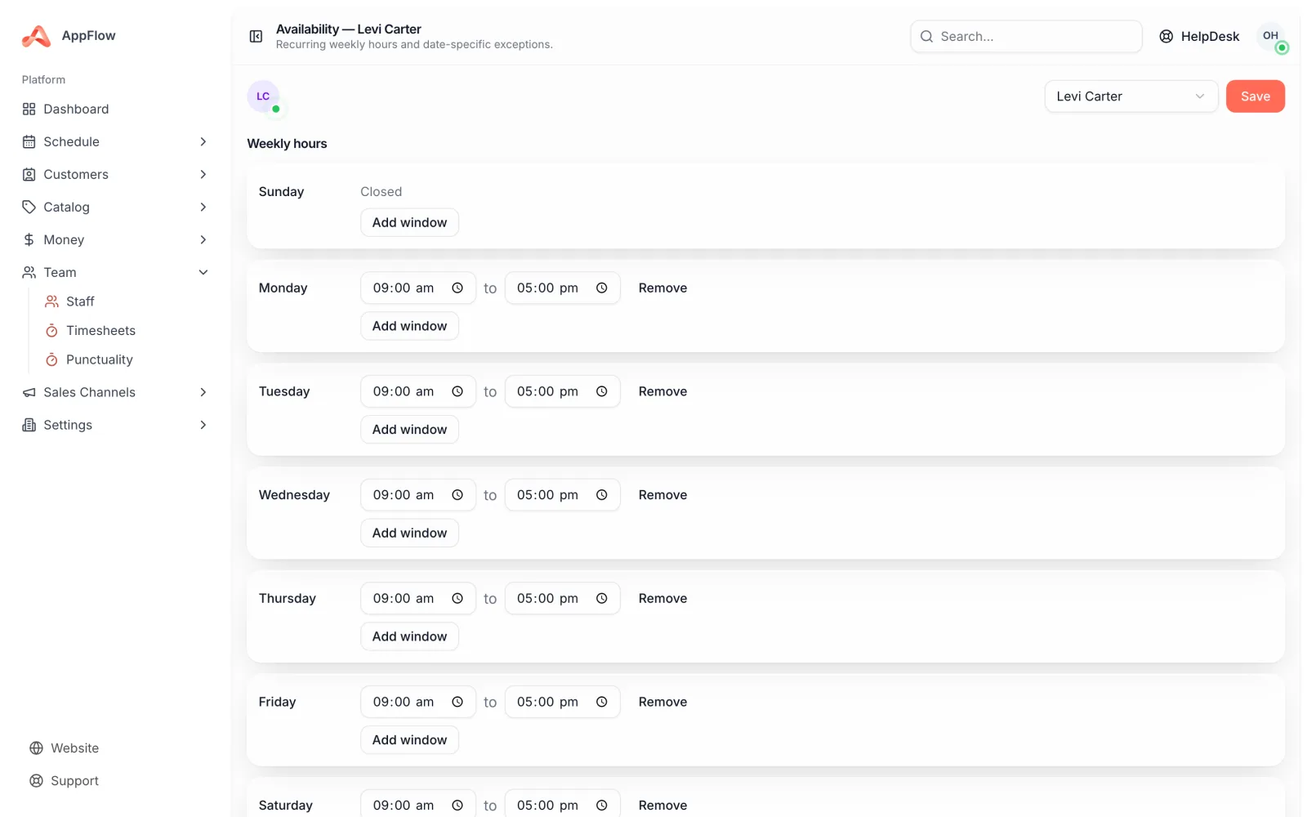Remove Monday's time window
1307x817 pixels.
tap(662, 288)
